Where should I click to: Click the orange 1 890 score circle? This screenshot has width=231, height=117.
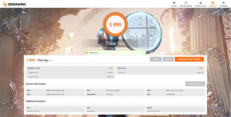click(x=115, y=24)
